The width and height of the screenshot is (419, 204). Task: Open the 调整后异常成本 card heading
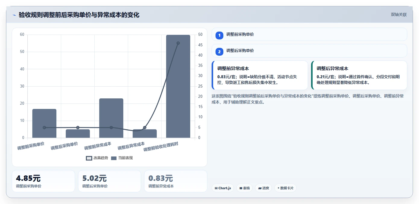(332, 69)
